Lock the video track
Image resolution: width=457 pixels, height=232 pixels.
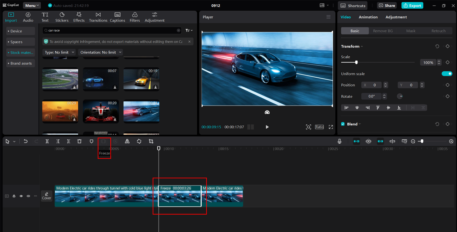coord(14,196)
